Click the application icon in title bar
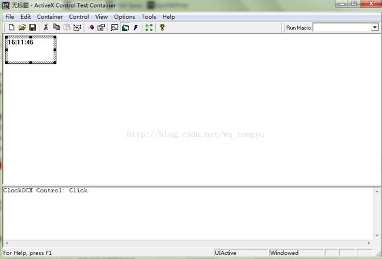This screenshot has width=382, height=259. click(x=6, y=5)
